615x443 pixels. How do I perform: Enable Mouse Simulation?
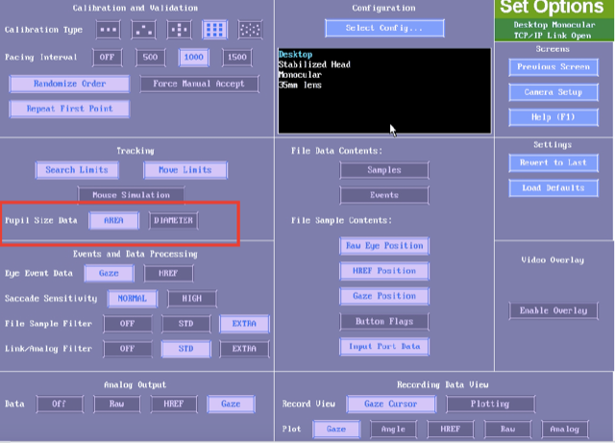click(x=131, y=195)
